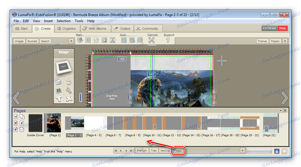Open the View menu
Screen dimensions: 301x167
pyautogui.click(x=36, y=21)
